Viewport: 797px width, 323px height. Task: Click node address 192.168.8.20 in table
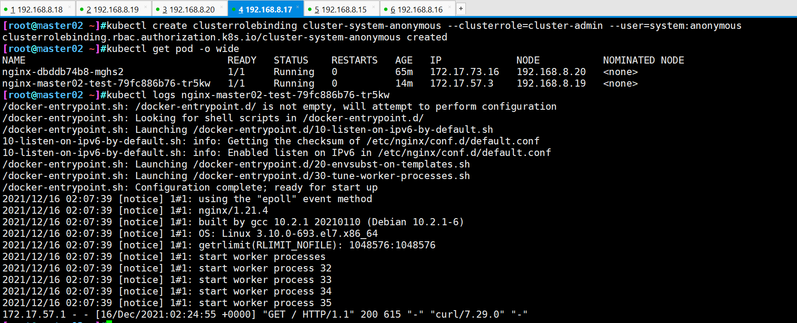(x=551, y=72)
